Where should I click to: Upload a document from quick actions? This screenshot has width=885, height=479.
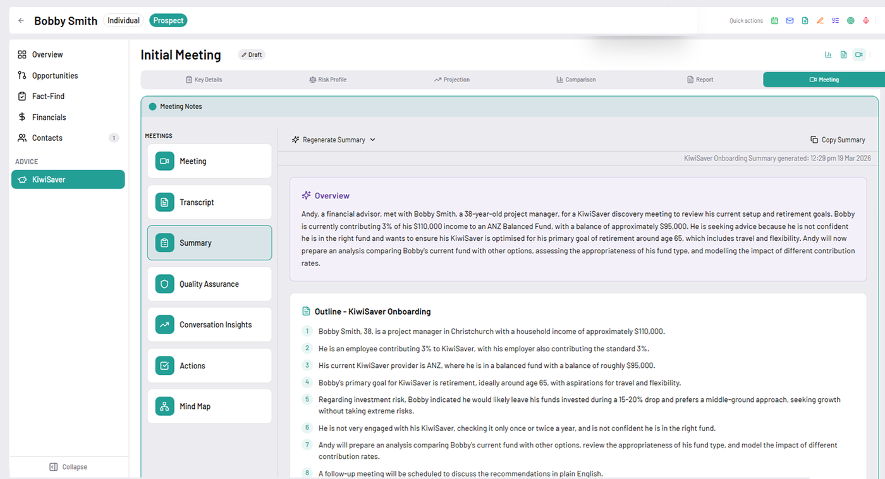tap(805, 20)
